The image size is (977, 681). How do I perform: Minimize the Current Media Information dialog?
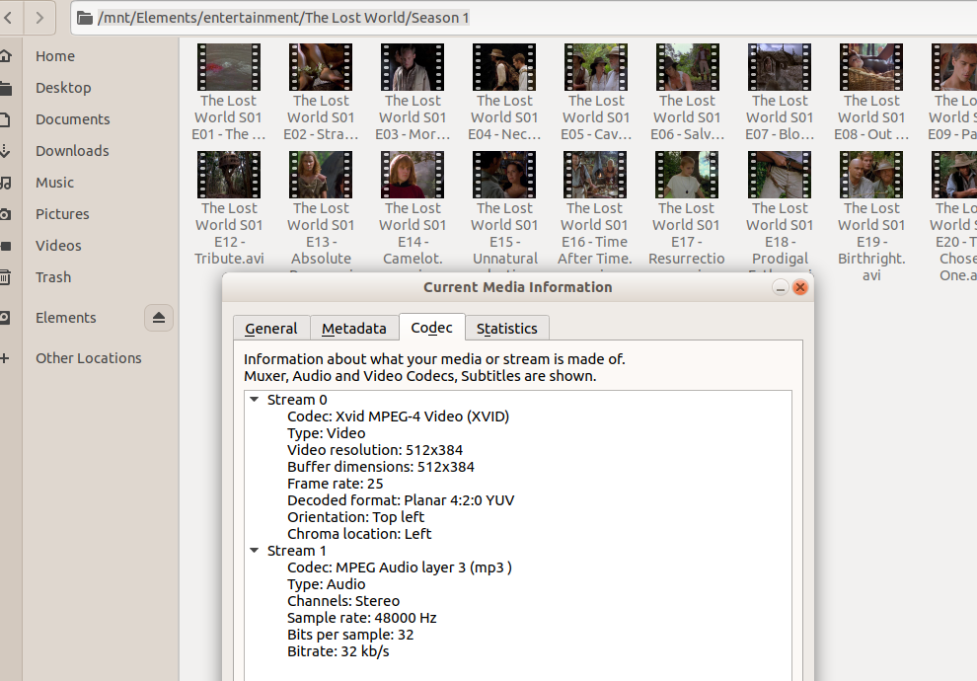(x=780, y=287)
